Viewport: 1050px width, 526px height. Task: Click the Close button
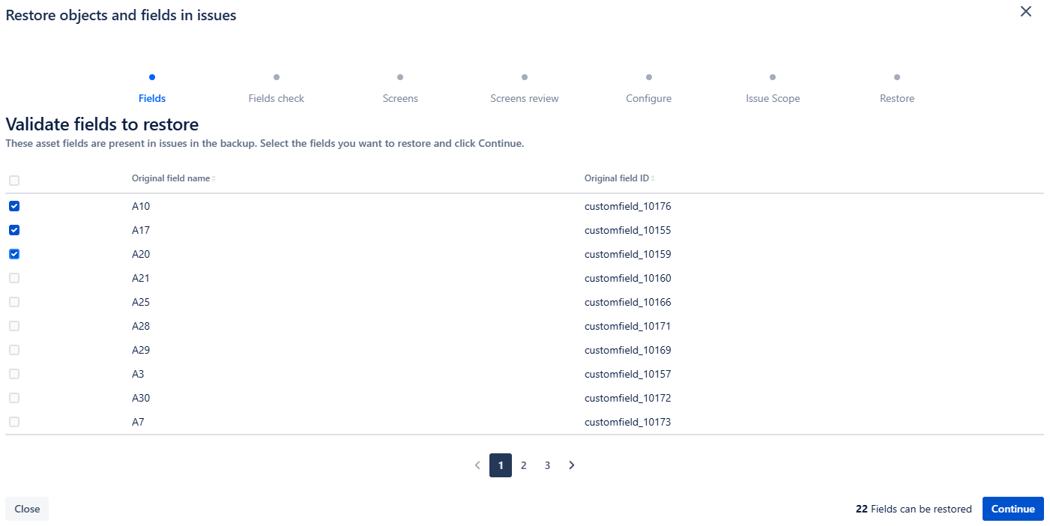tap(27, 509)
